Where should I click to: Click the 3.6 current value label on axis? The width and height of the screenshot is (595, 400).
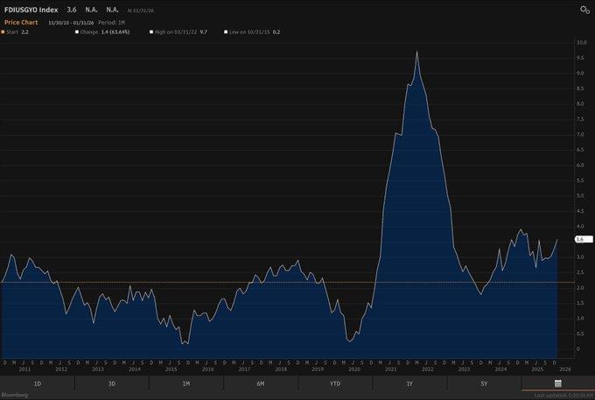click(x=579, y=239)
